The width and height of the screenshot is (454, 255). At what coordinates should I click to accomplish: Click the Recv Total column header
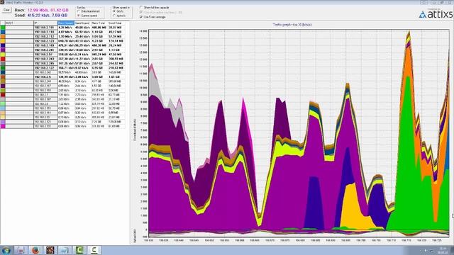click(x=99, y=23)
